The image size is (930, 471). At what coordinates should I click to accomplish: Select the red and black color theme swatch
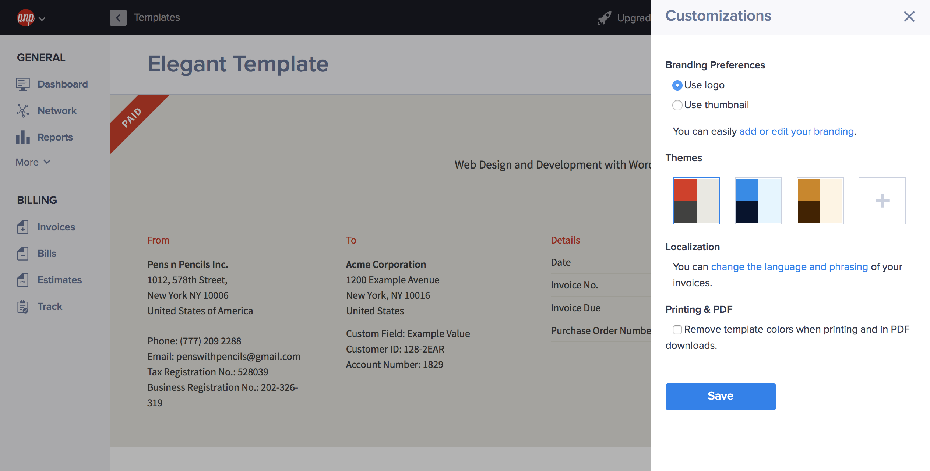tap(696, 201)
